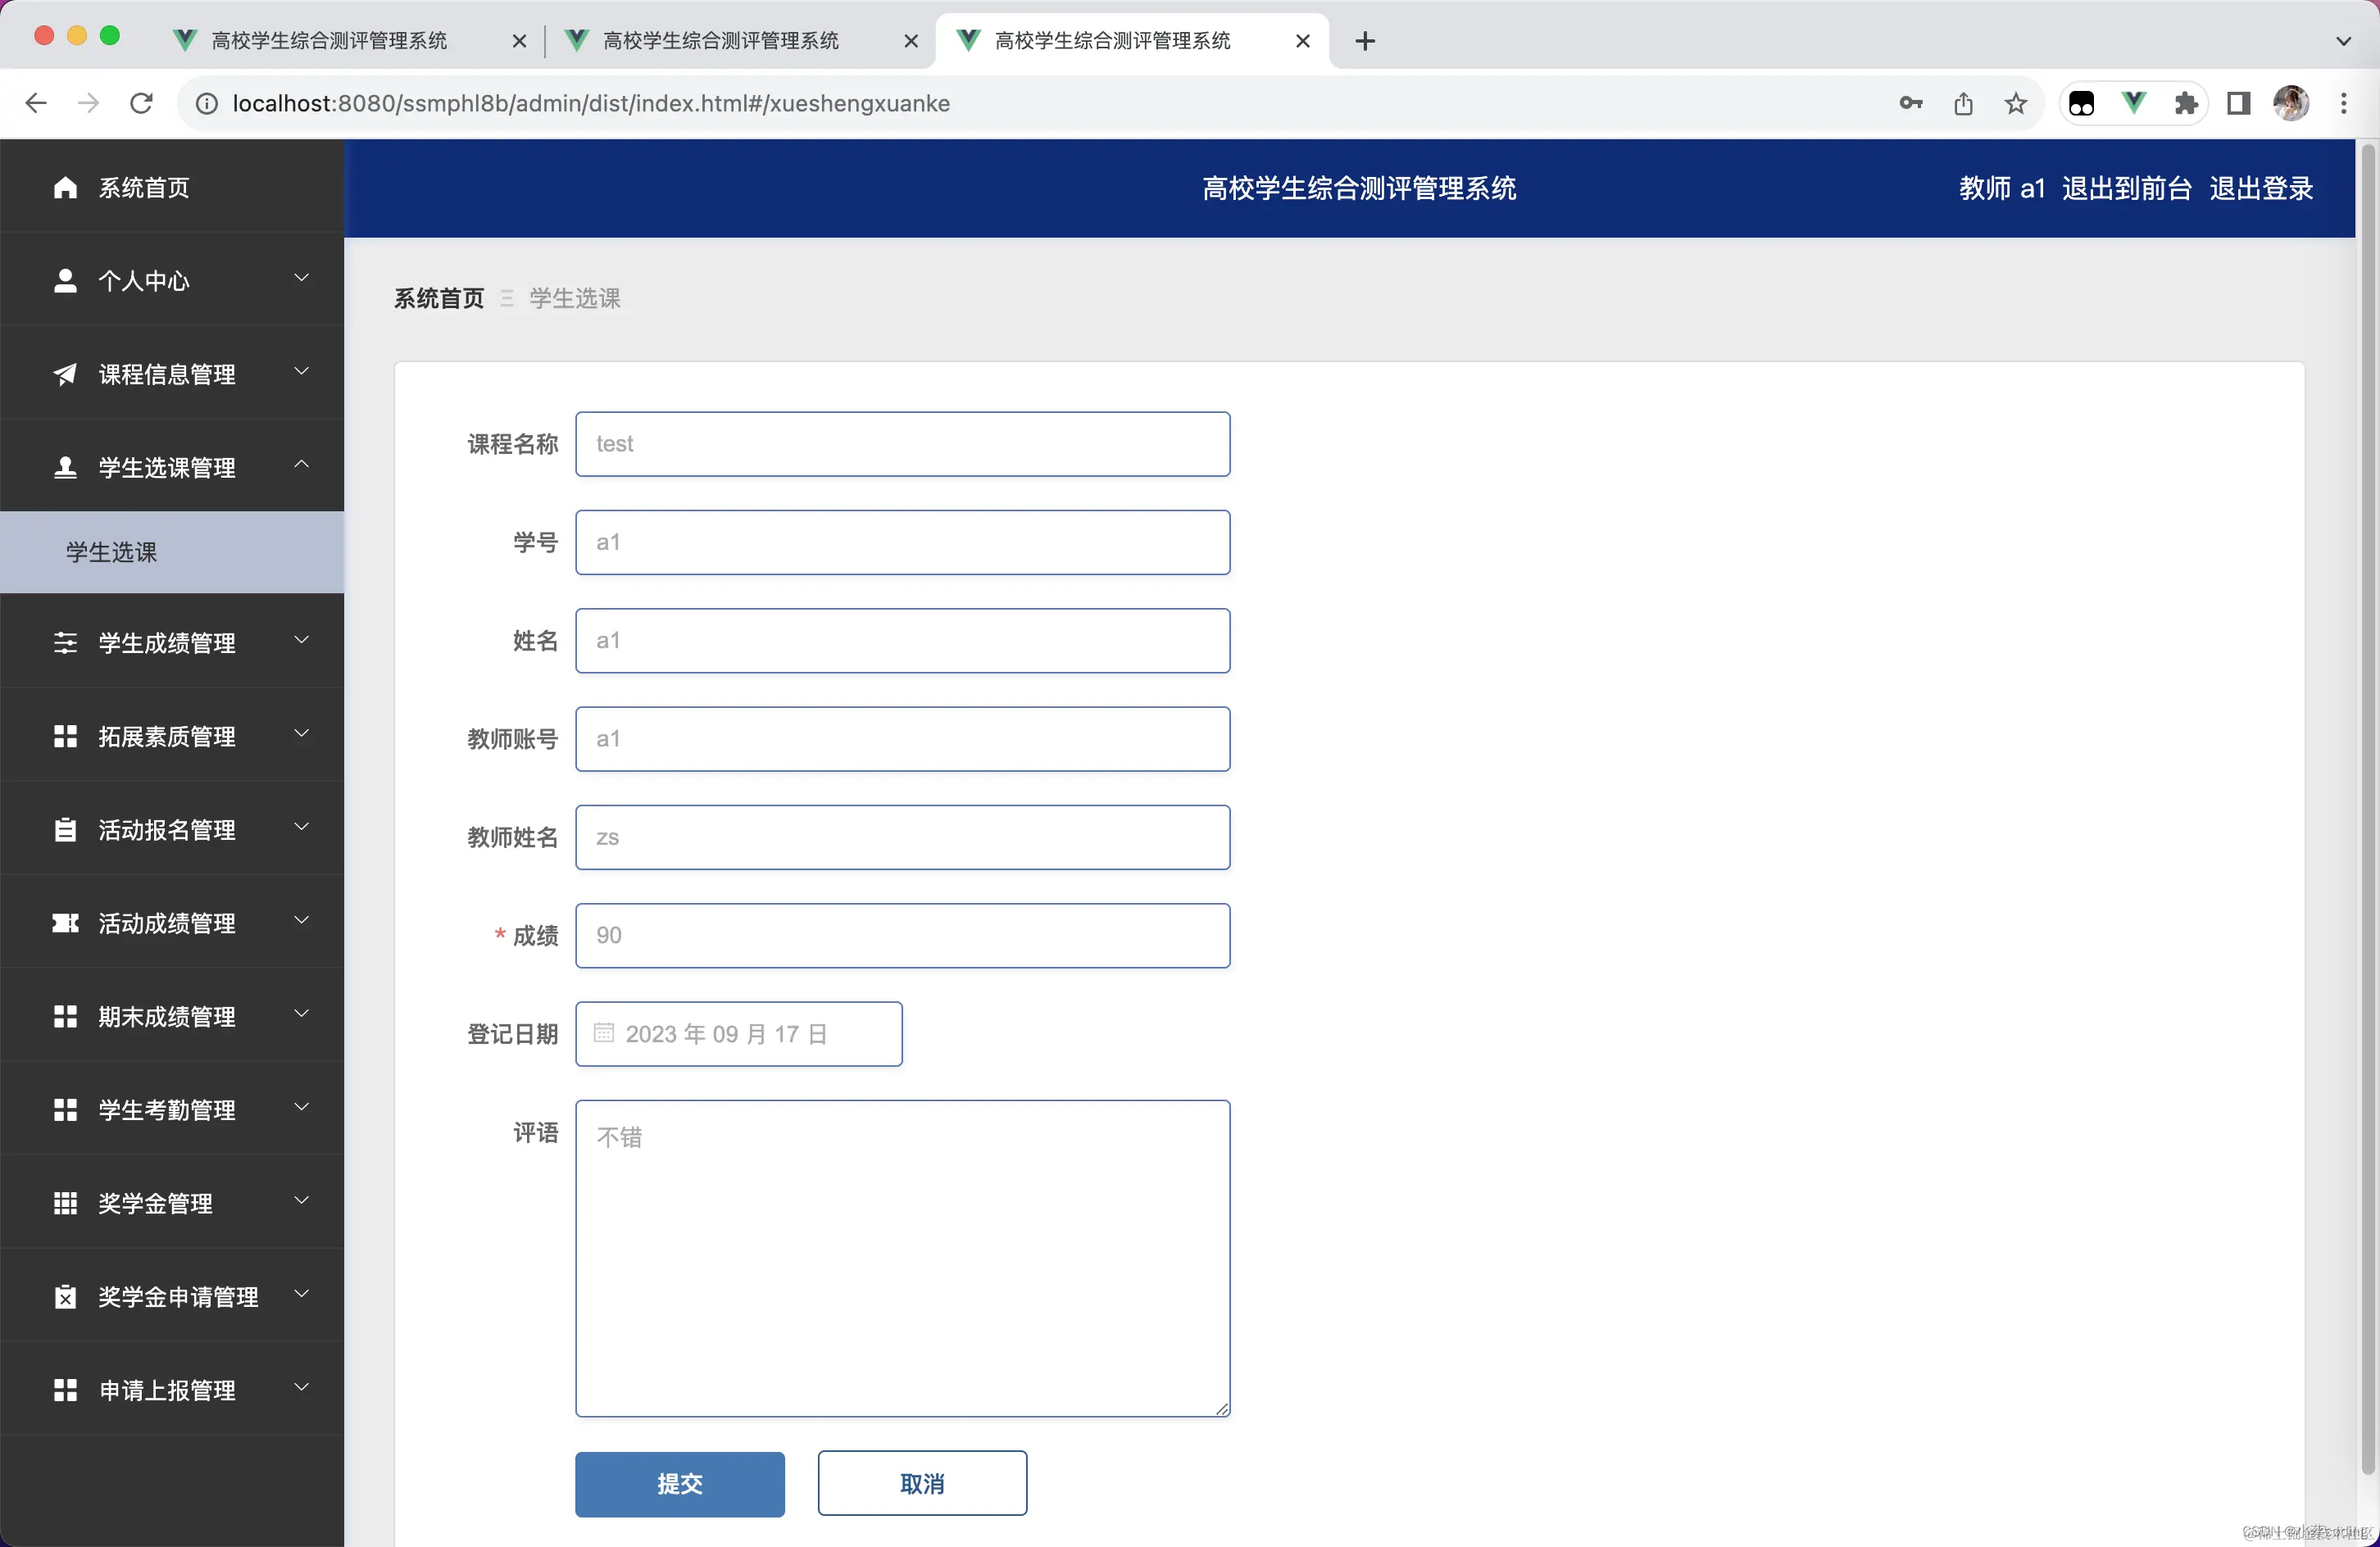Click inside the 评语 comment textarea

[901, 1258]
